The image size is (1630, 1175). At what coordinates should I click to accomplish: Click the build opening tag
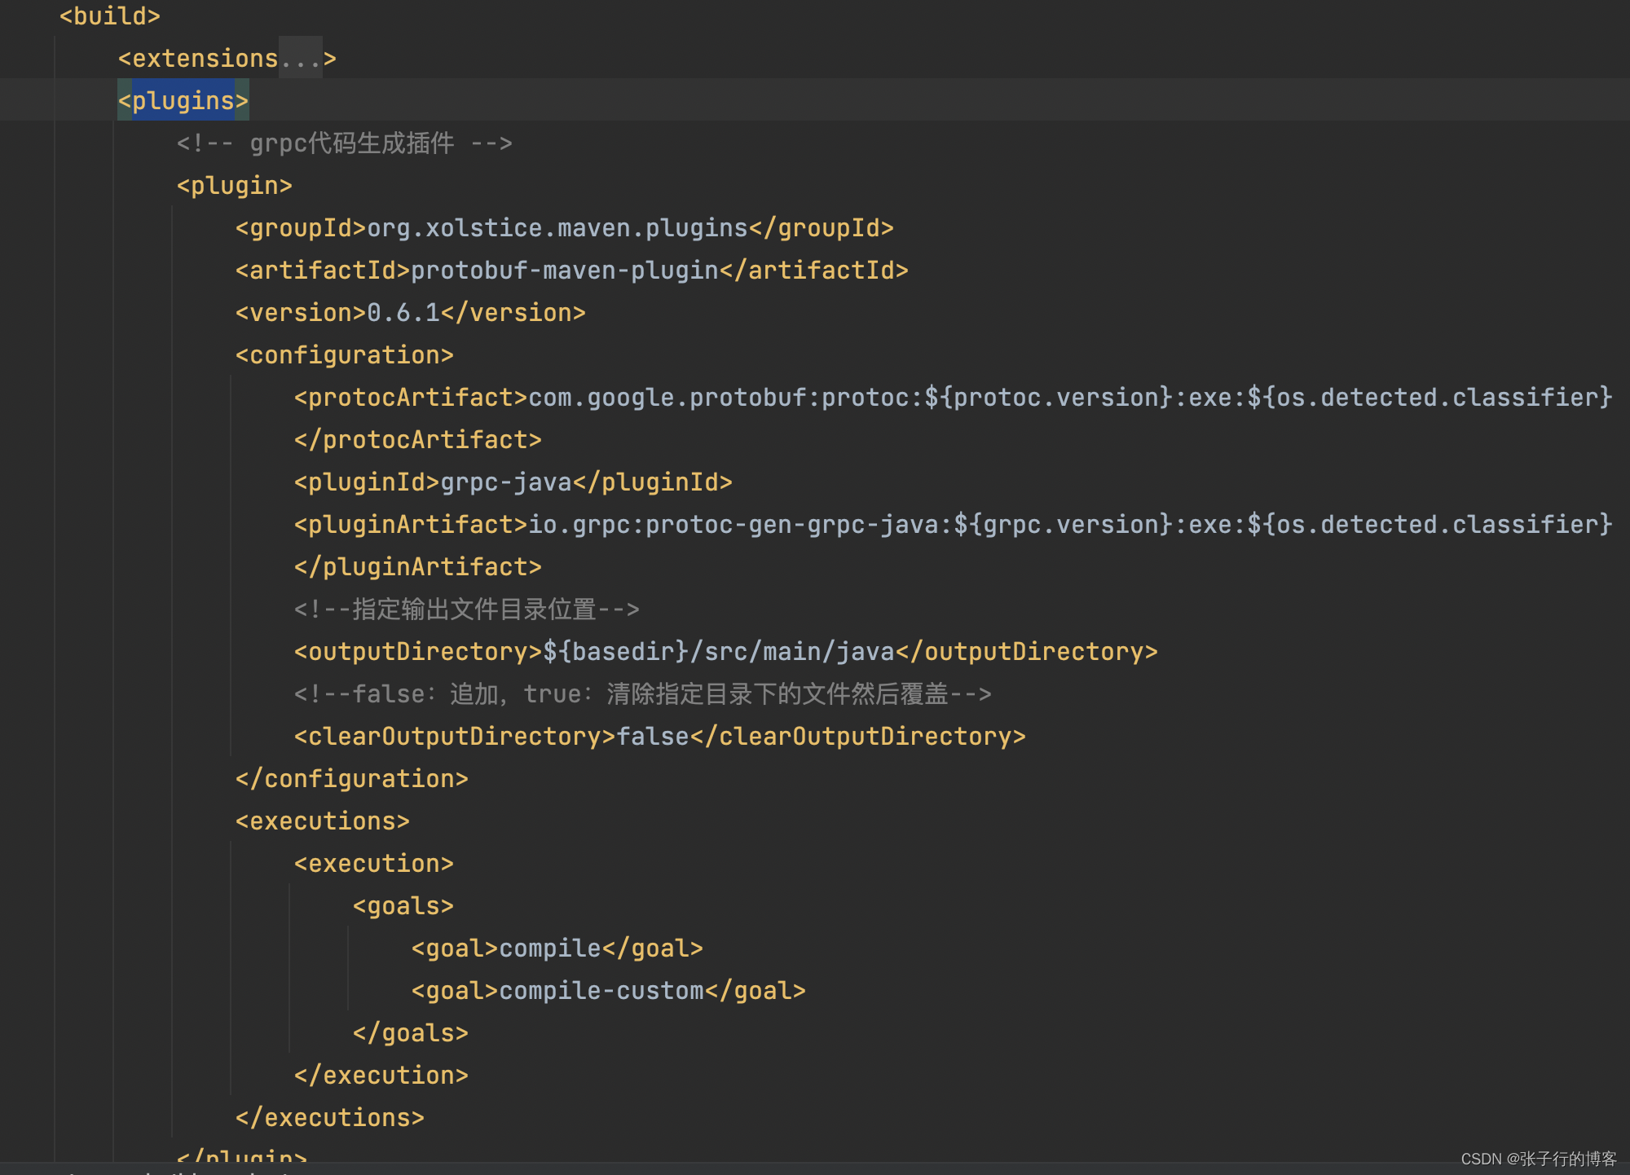click(110, 16)
